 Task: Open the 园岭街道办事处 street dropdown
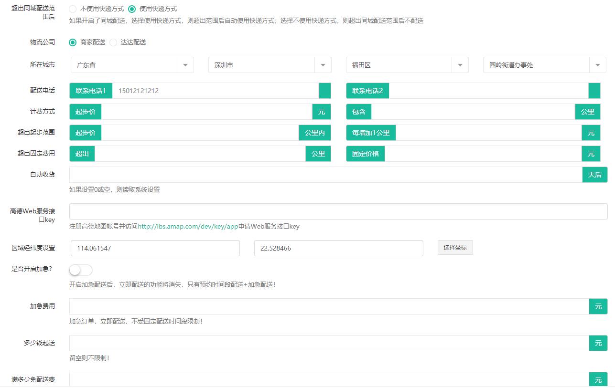[598, 64]
